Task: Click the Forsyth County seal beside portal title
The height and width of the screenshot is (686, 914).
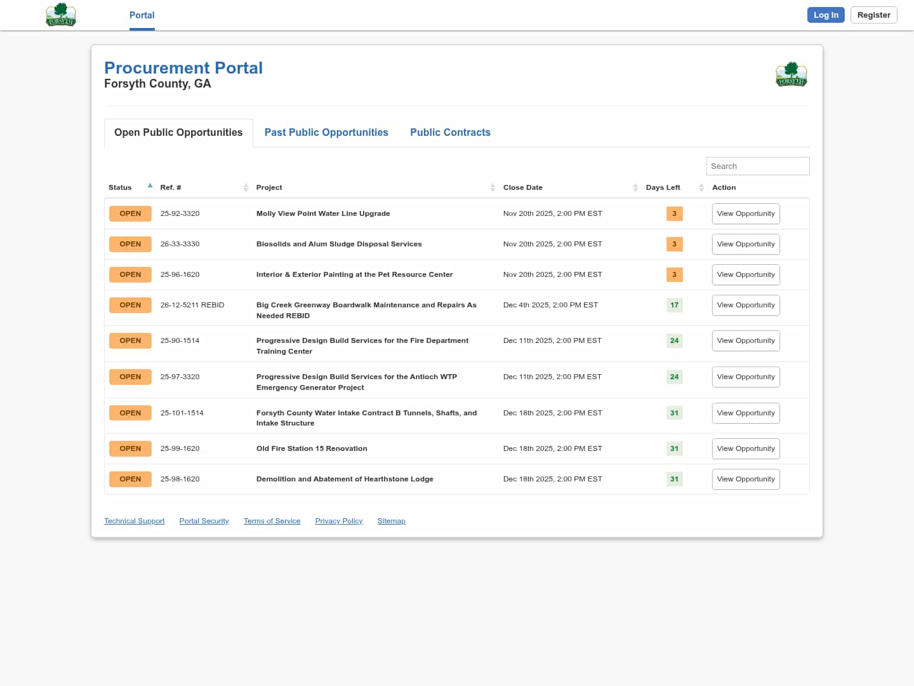Action: 791,74
